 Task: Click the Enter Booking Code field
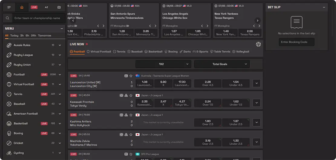(x=297, y=42)
